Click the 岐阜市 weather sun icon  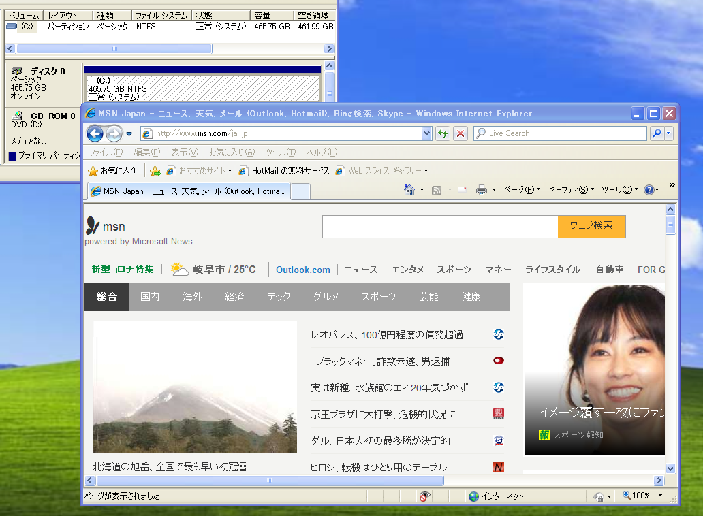(x=180, y=269)
